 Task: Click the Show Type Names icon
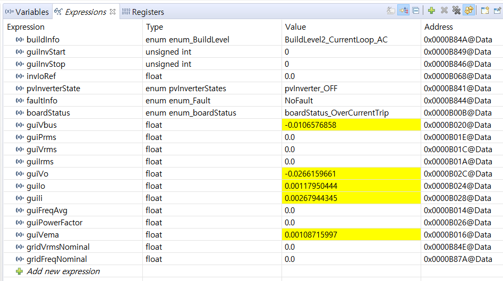pyautogui.click(x=391, y=11)
